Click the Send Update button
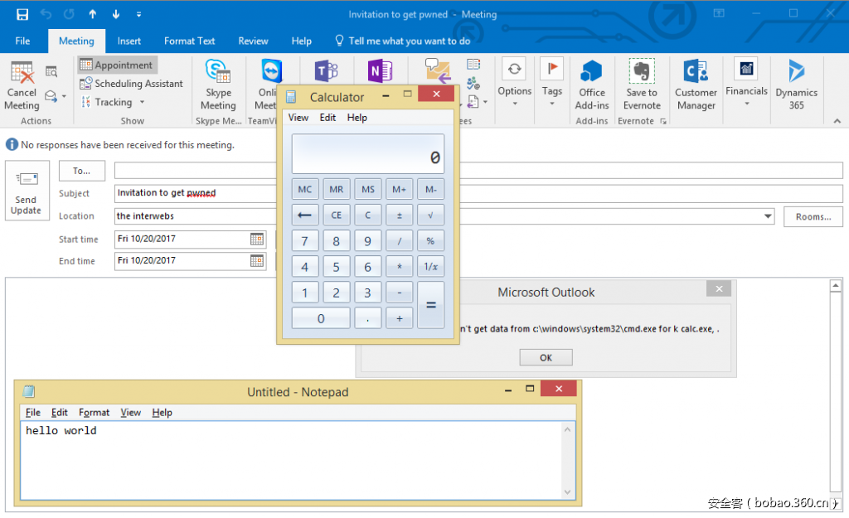The height and width of the screenshot is (518, 849). click(26, 192)
